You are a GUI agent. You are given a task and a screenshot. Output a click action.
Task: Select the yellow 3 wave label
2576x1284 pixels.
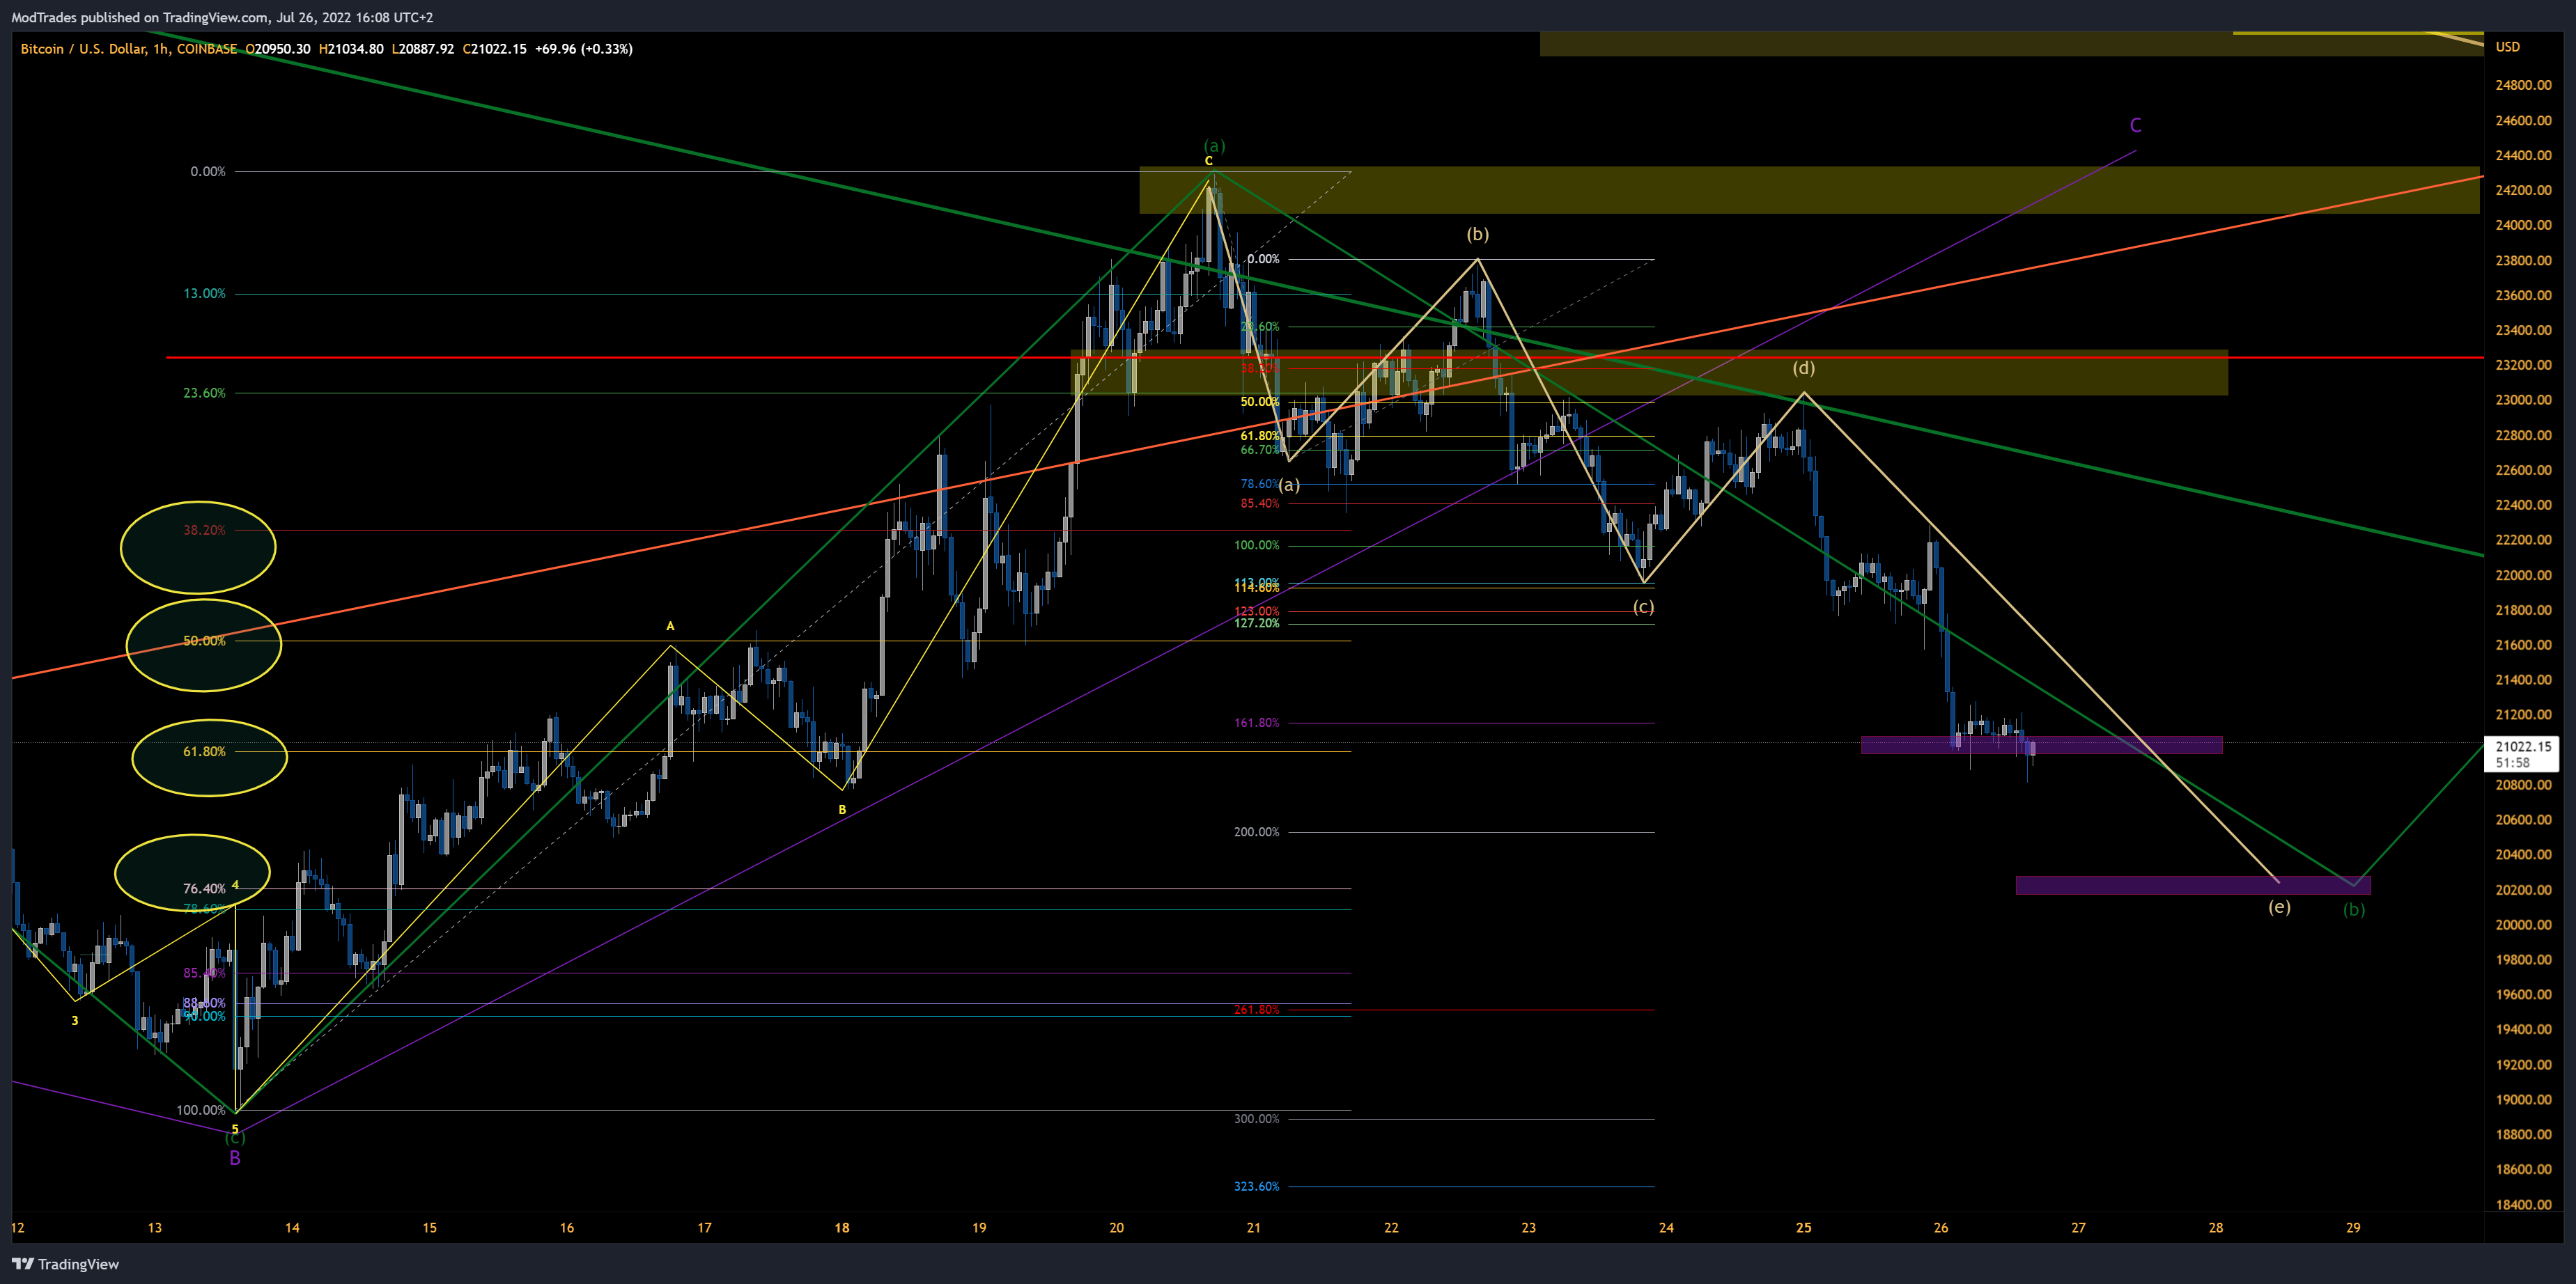click(75, 1020)
